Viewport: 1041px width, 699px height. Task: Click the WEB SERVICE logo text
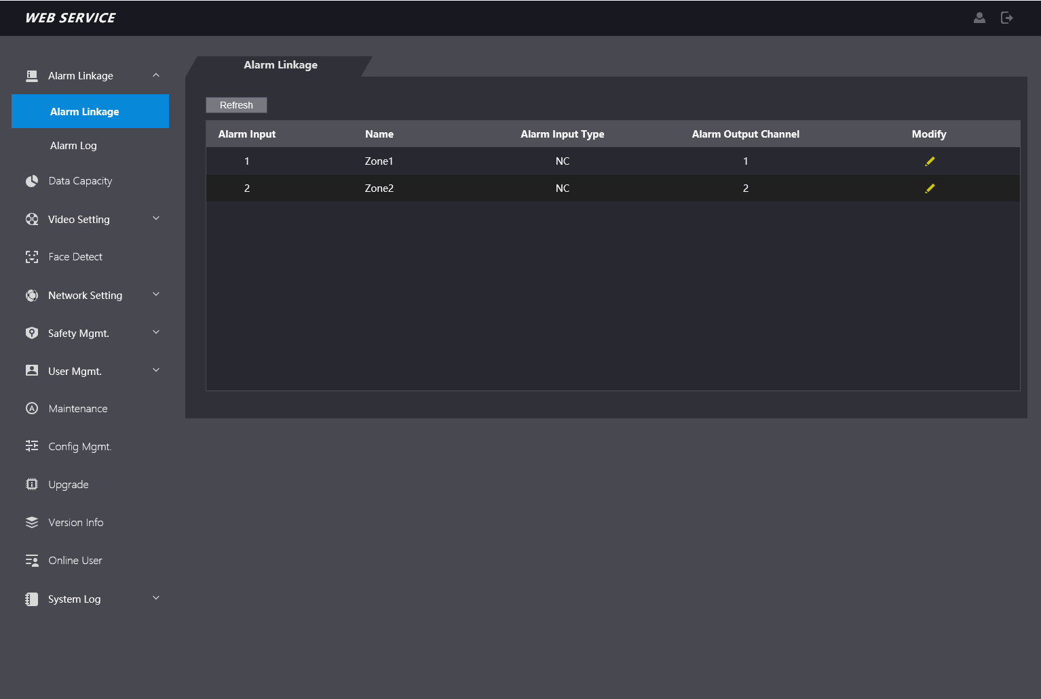pyautogui.click(x=71, y=18)
